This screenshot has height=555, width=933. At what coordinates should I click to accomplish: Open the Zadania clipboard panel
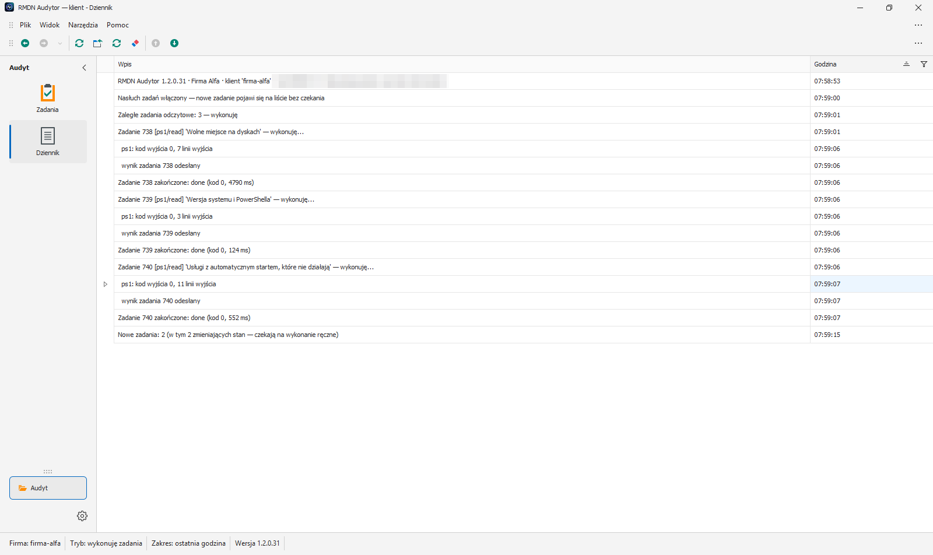(x=48, y=99)
